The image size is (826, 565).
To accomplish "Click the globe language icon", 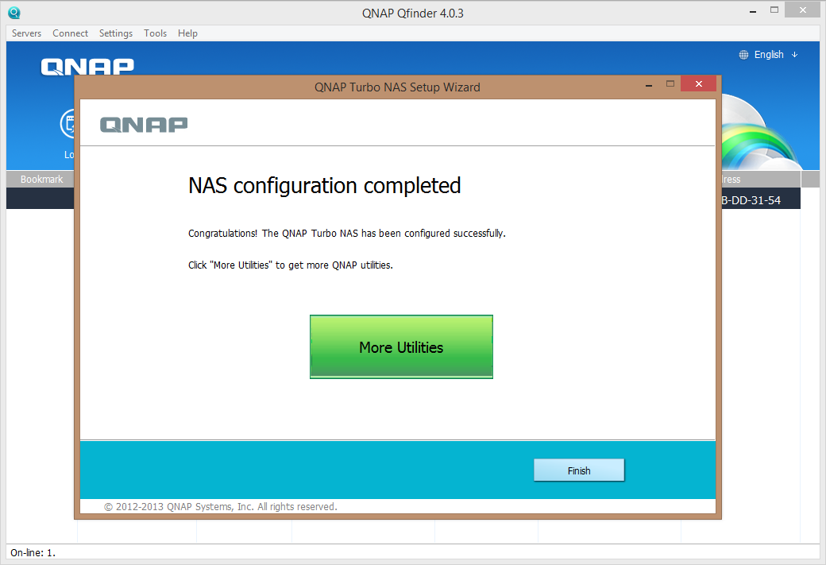I will [x=743, y=55].
